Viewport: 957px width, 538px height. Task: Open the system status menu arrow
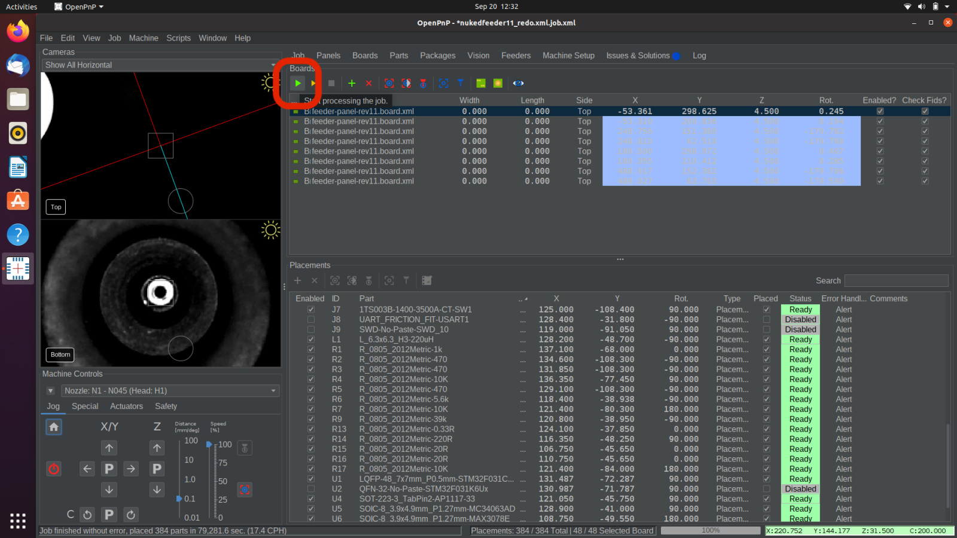[x=947, y=7]
